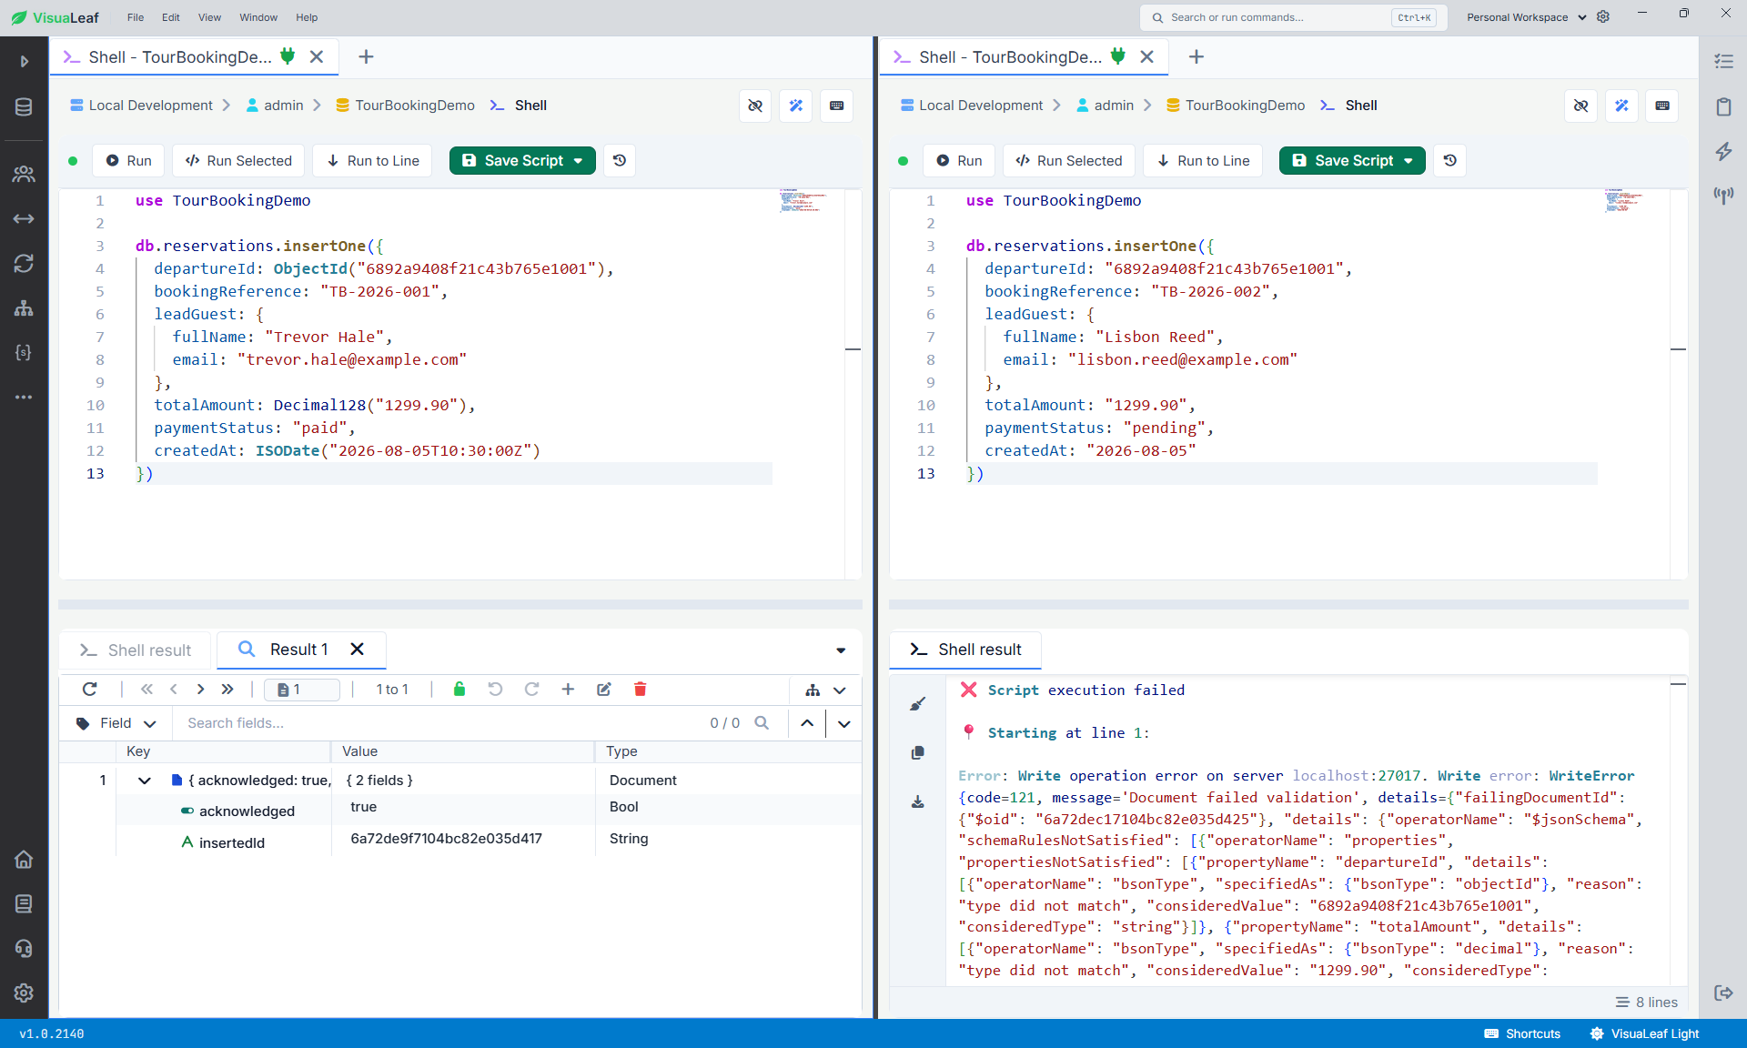
Task: Open the Save Script dropdown in right pane
Action: coord(1409,160)
